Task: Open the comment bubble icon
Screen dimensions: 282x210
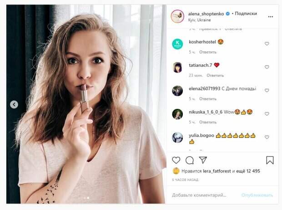Action: click(190, 160)
